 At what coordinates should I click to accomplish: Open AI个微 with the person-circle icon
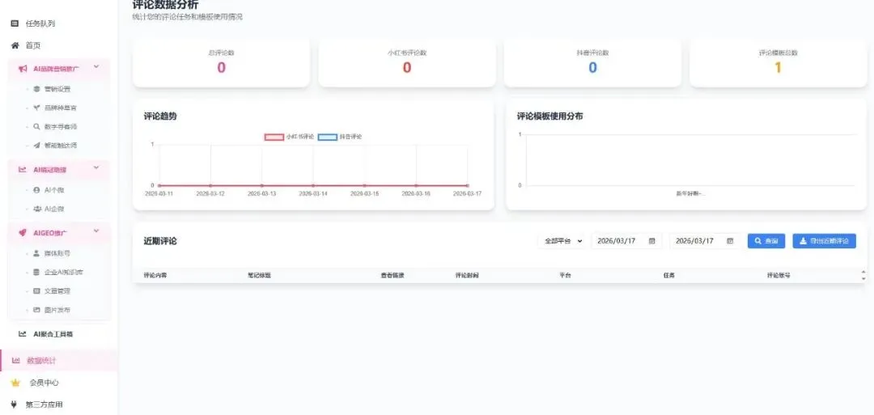[x=36, y=190]
